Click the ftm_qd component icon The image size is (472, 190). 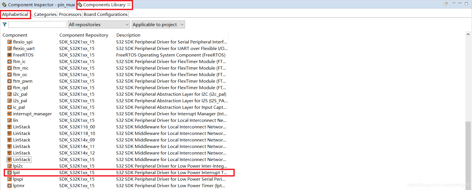[9, 88]
